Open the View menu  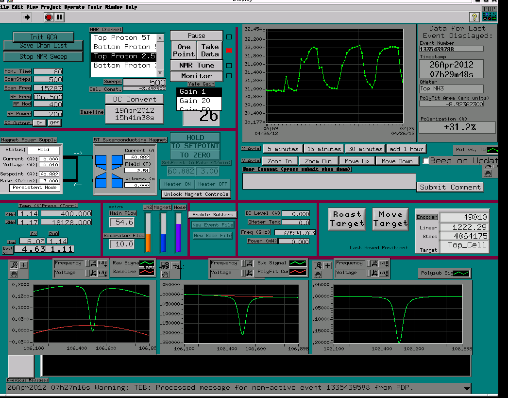click(x=32, y=7)
